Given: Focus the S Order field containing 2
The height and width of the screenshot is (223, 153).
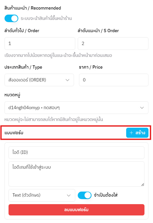Looking at the screenshot, I should [x=113, y=43].
